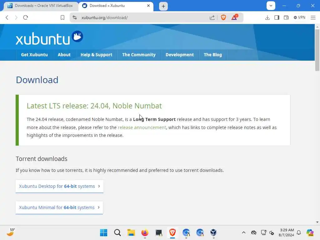Open File Explorer from taskbar
The image size is (320, 240).
[x=131, y=232]
